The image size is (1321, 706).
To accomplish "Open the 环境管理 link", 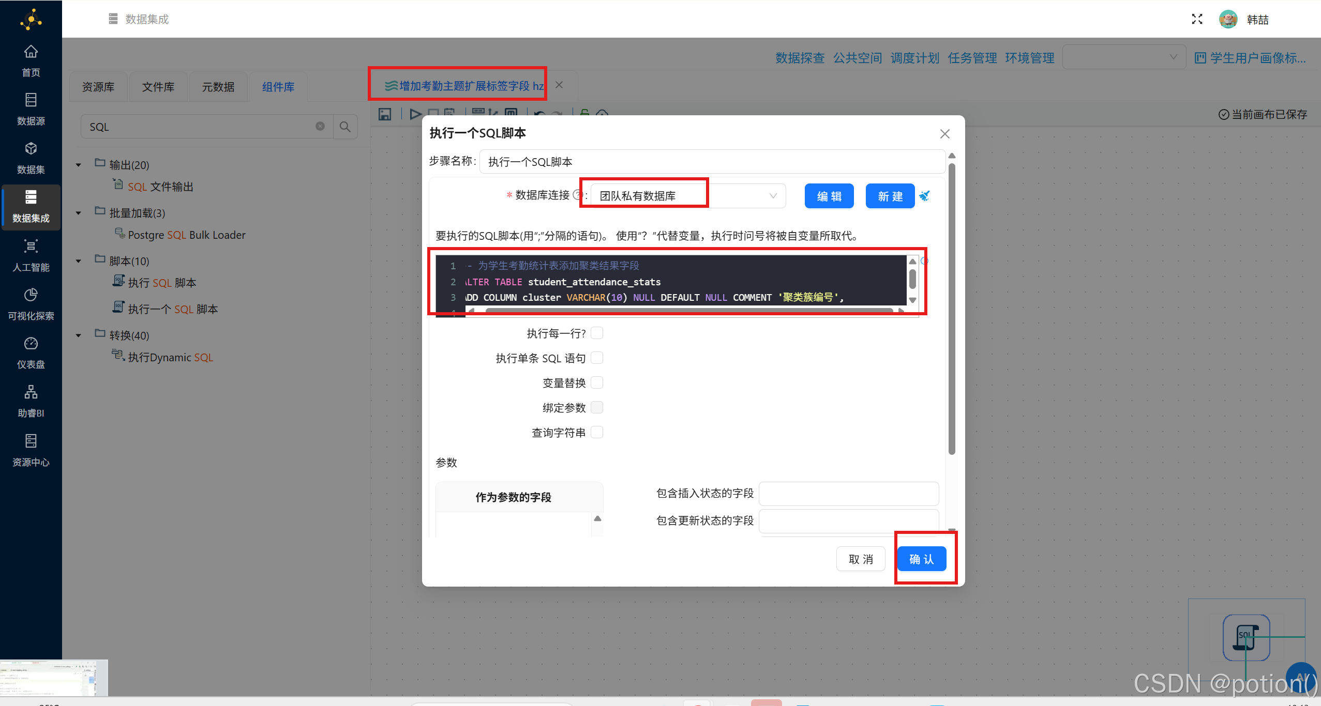I will point(1029,57).
